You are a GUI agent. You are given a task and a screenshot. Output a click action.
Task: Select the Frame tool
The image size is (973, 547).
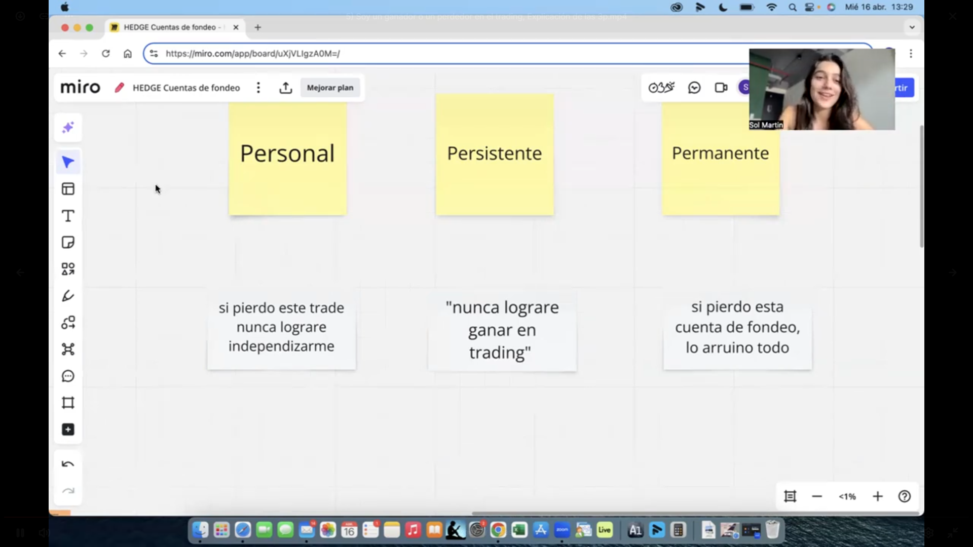[x=68, y=403]
